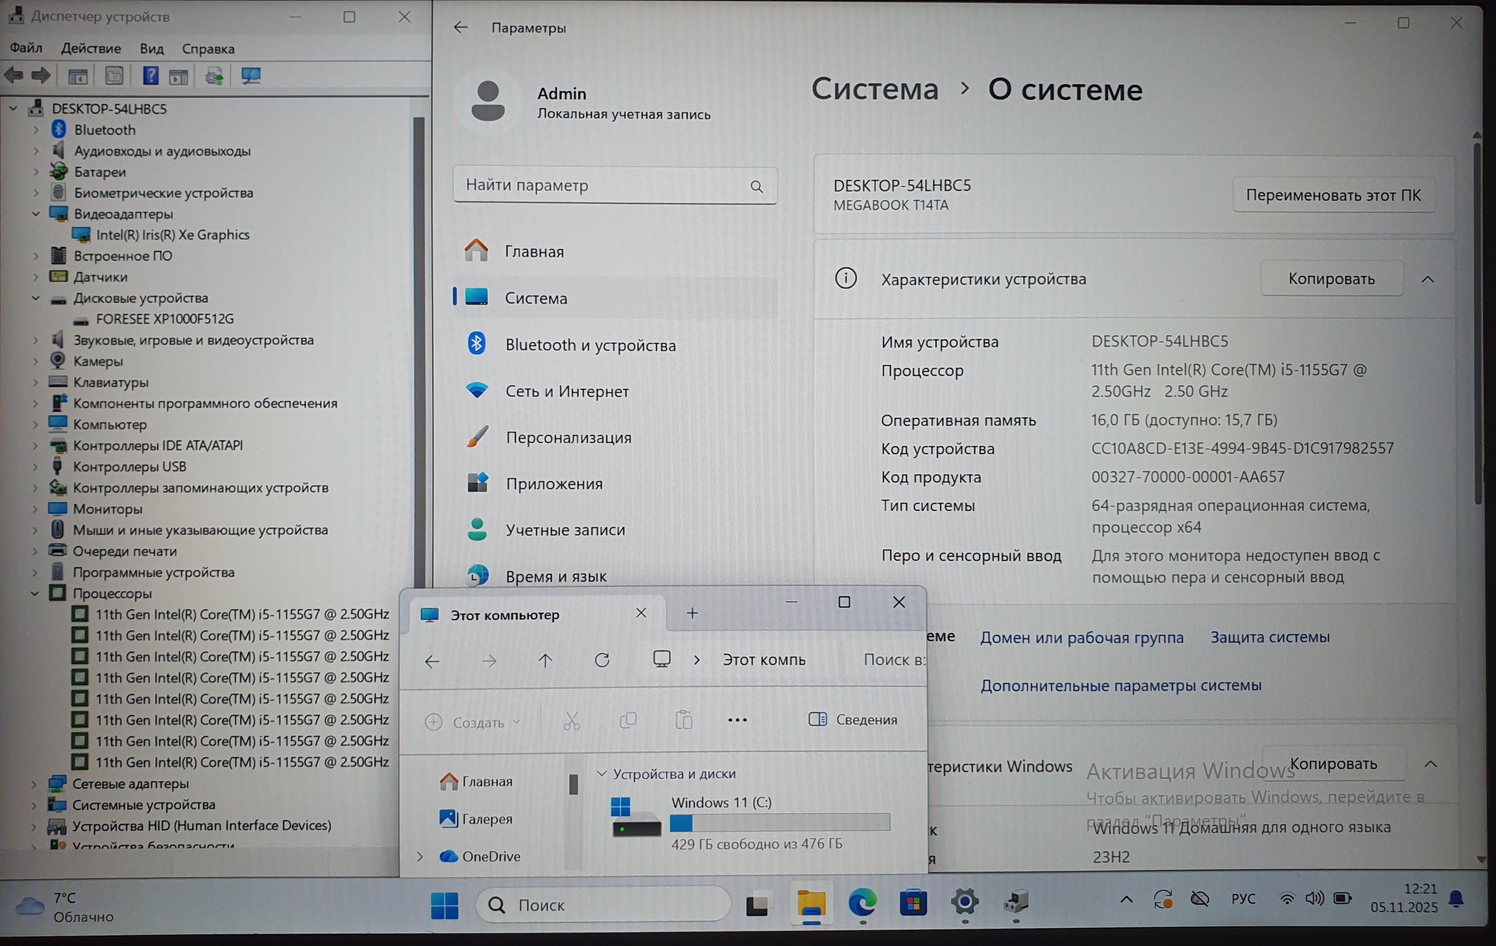
Task: Click the Up arrow in File Explorer
Action: (x=545, y=660)
